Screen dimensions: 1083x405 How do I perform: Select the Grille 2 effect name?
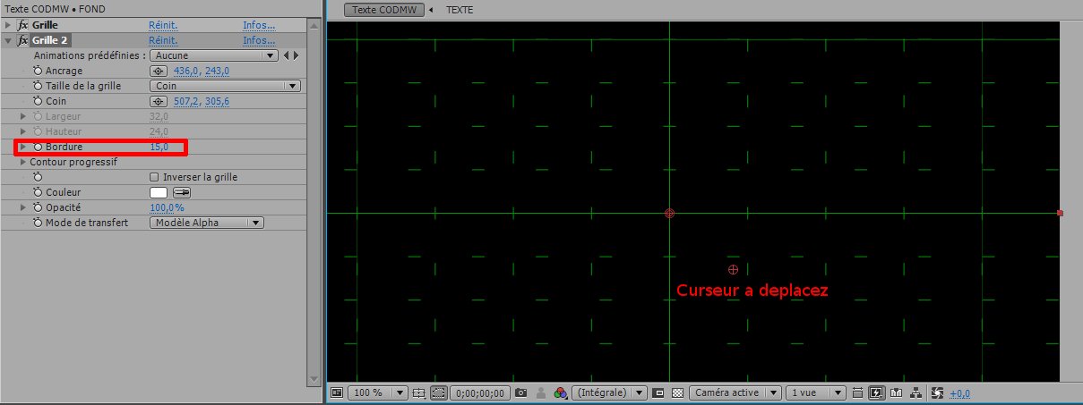click(x=51, y=40)
